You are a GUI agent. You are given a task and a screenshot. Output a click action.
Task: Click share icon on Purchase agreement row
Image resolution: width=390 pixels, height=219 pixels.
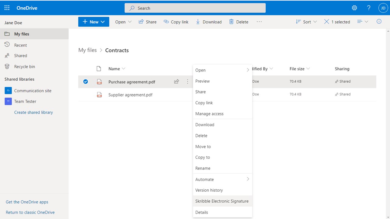pos(176,82)
